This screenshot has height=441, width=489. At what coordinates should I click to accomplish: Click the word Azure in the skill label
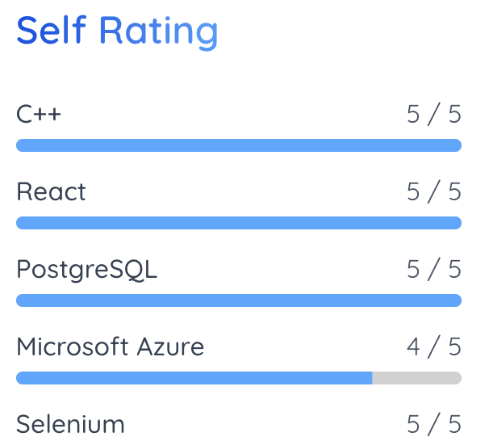tap(170, 346)
